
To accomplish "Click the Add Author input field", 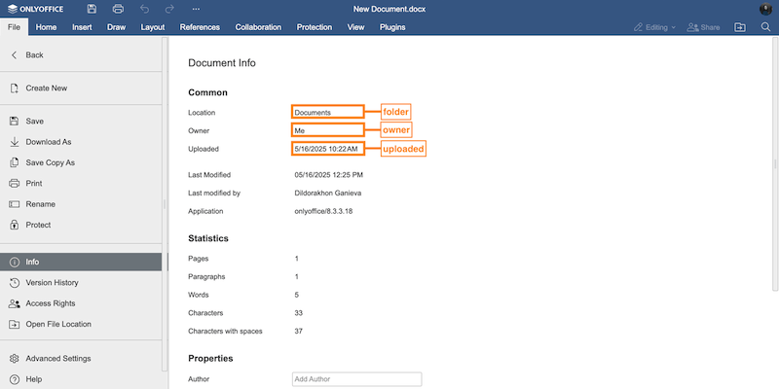I will coord(356,379).
